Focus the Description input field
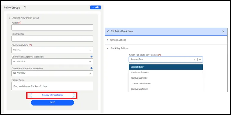 coord(52,39)
